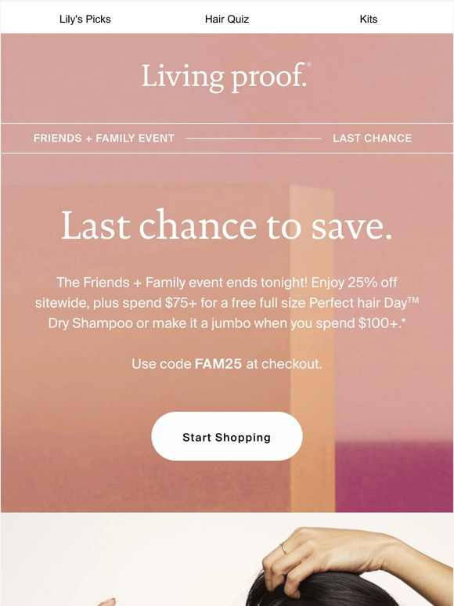
Task: Click the gold ring on the model's finger
Action: 283,548
